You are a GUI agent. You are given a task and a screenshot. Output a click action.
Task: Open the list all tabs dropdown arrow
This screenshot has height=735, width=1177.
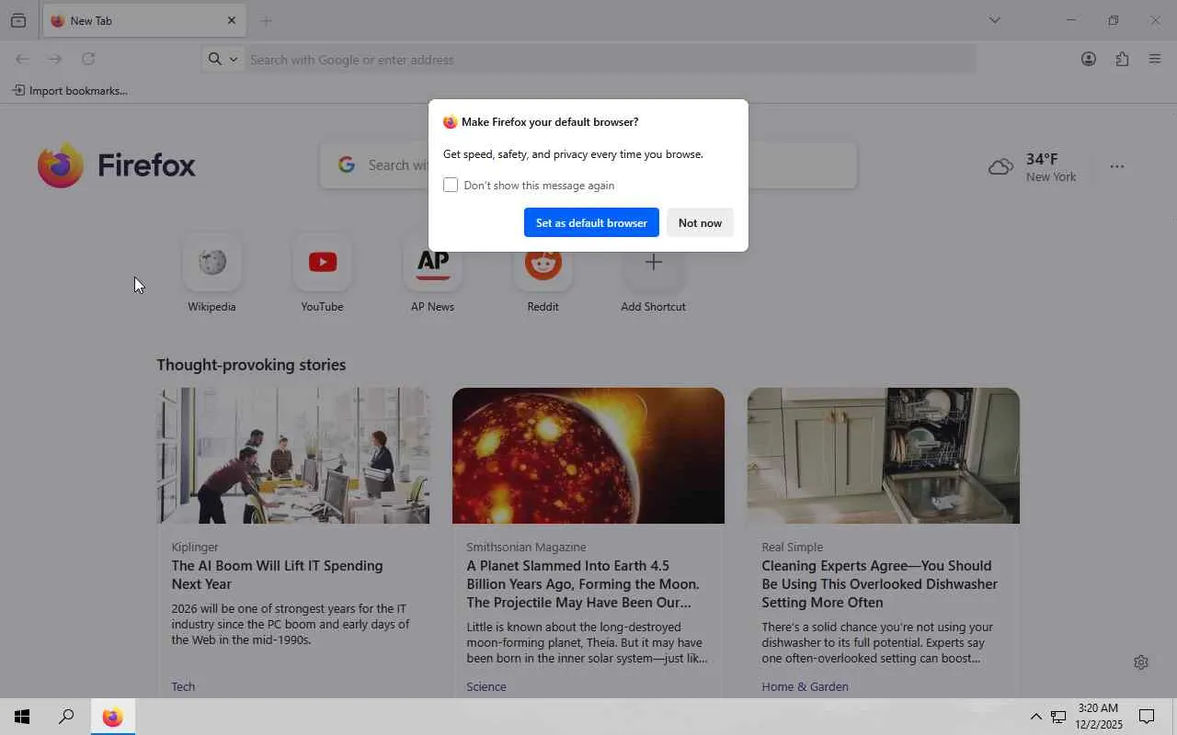tap(994, 20)
